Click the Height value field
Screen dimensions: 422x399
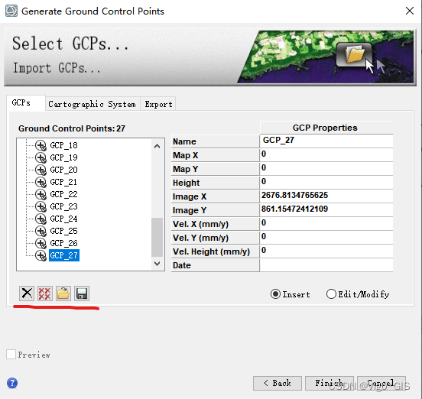[x=326, y=182]
